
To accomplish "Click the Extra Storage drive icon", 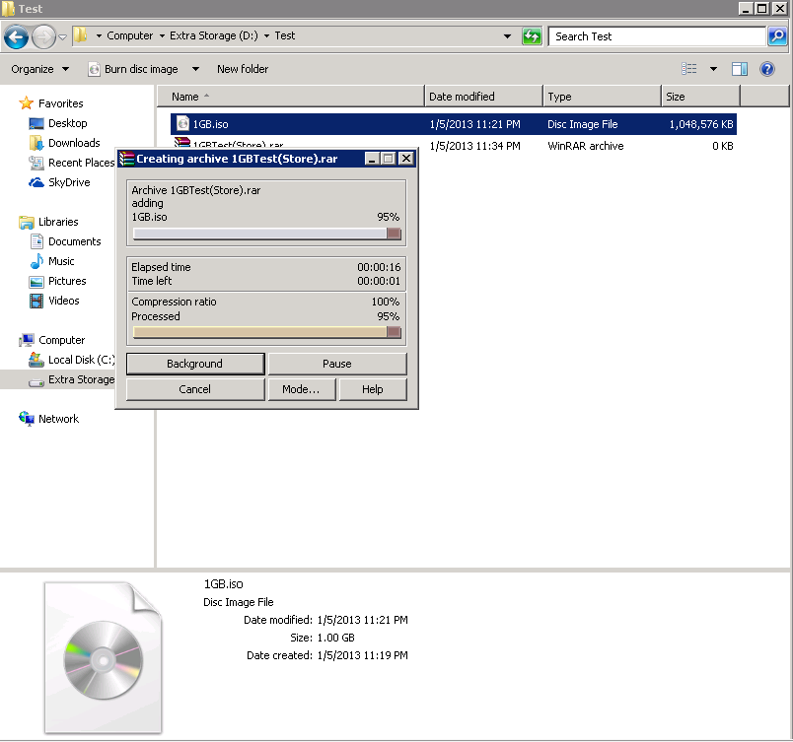I will tap(36, 382).
